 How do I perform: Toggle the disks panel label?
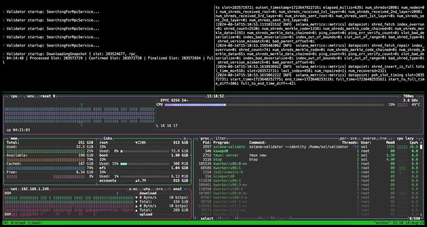(x=107, y=138)
